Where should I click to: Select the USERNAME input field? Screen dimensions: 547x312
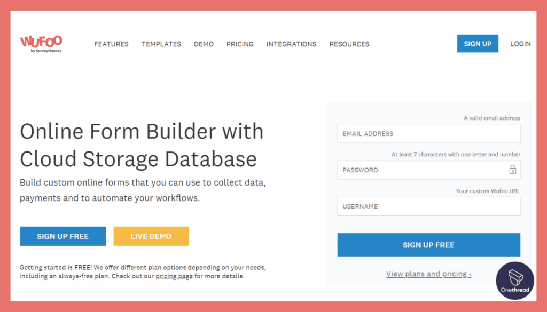[x=429, y=206]
